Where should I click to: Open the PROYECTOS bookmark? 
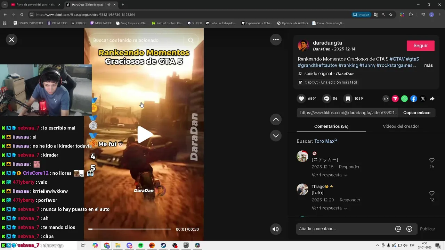[x=57, y=23]
